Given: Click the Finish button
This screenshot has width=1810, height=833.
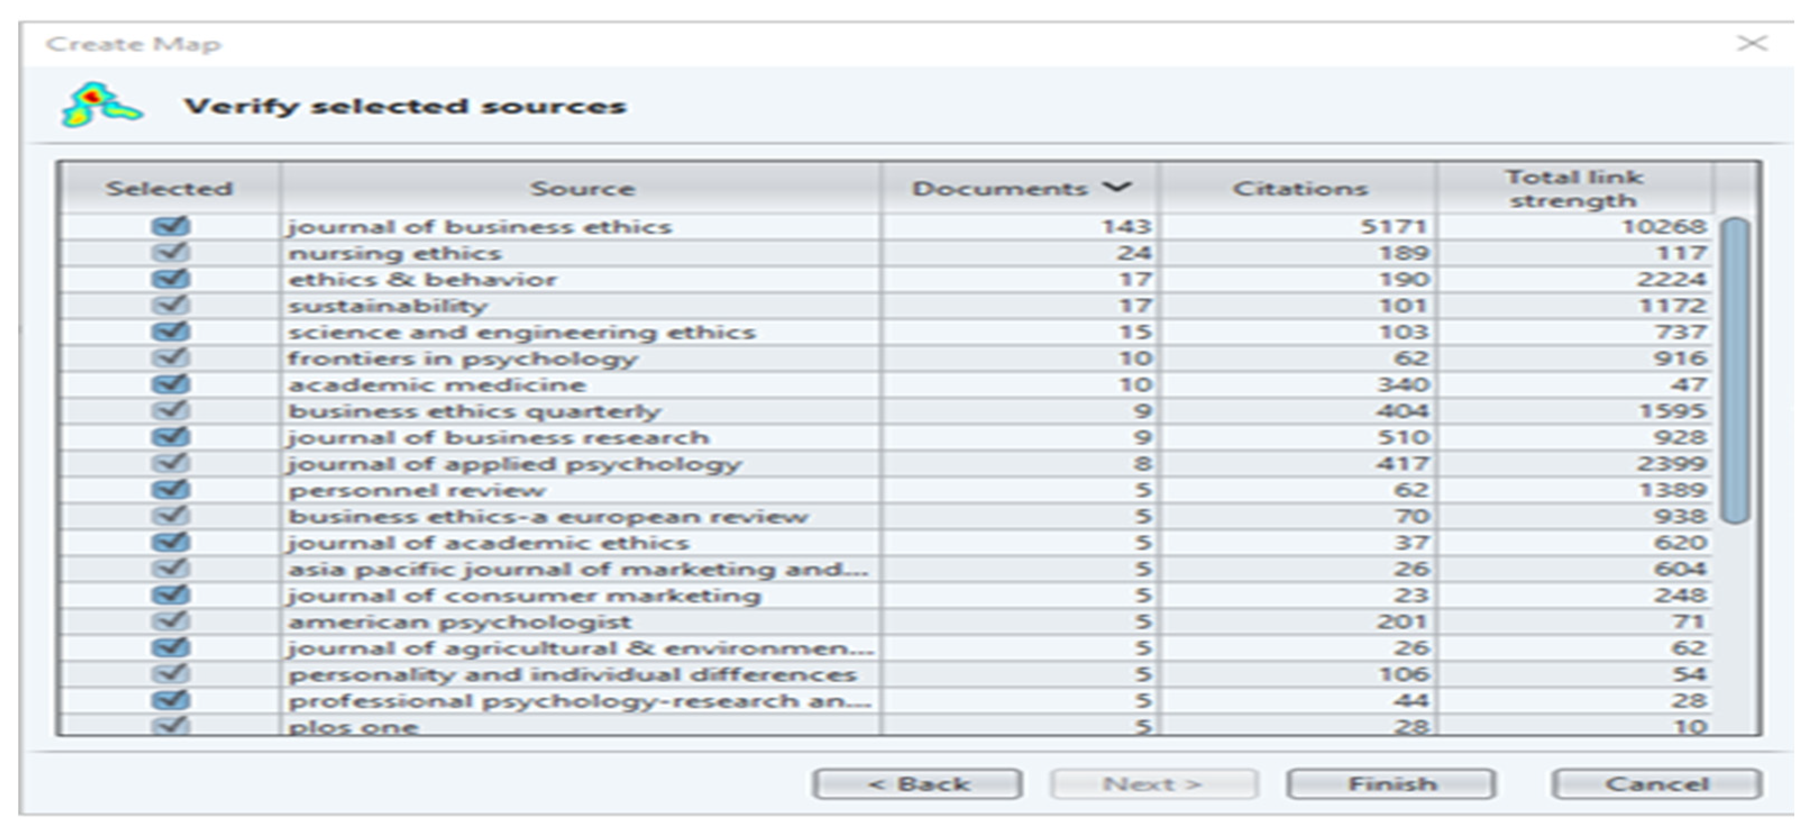Looking at the screenshot, I should [x=1391, y=784].
